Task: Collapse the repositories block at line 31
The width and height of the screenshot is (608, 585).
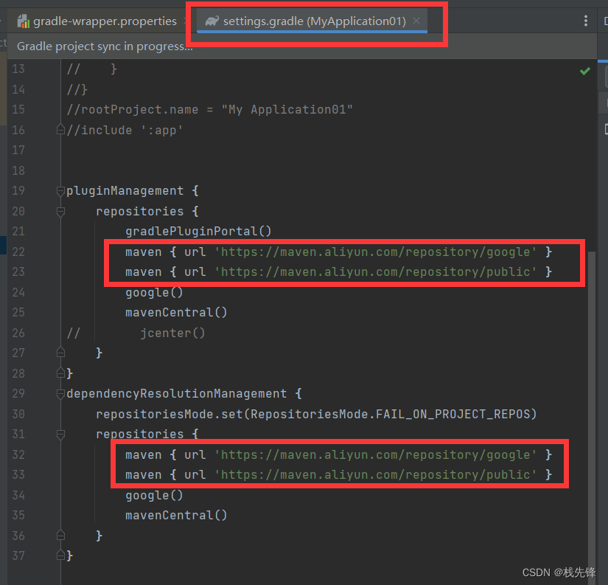Action: click(60, 434)
